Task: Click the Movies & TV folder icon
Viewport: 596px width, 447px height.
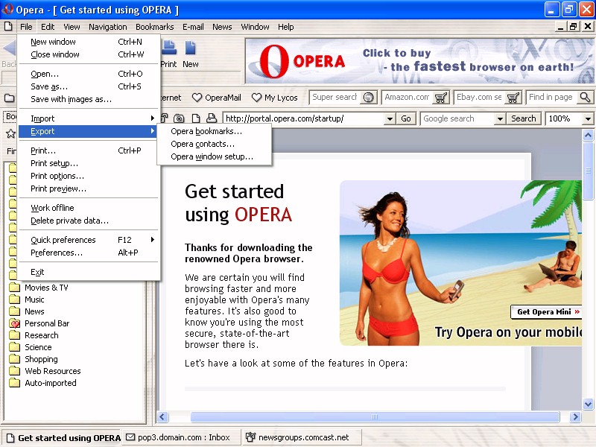Action: click(x=14, y=288)
